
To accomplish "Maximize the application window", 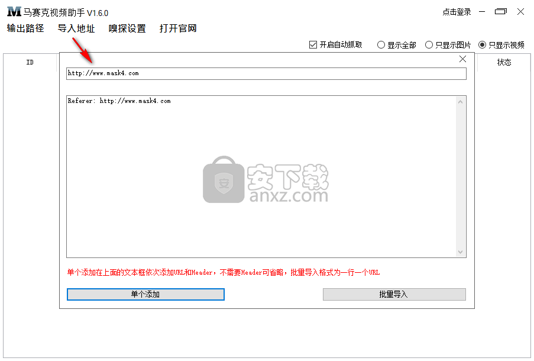I will tap(501, 12).
